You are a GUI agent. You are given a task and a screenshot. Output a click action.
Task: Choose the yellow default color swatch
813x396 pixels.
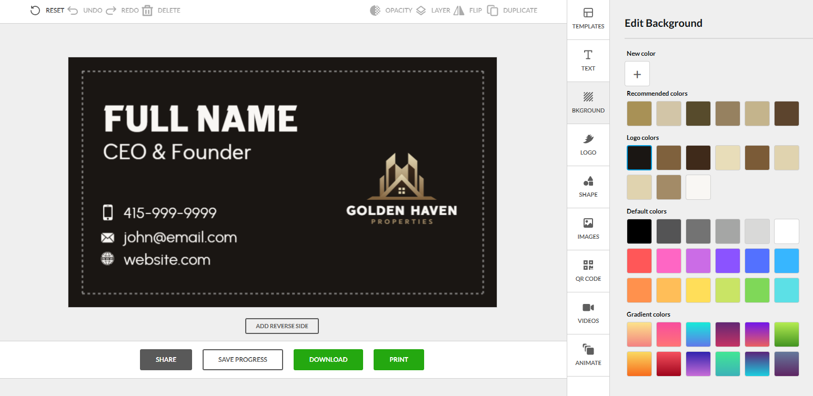click(x=698, y=290)
